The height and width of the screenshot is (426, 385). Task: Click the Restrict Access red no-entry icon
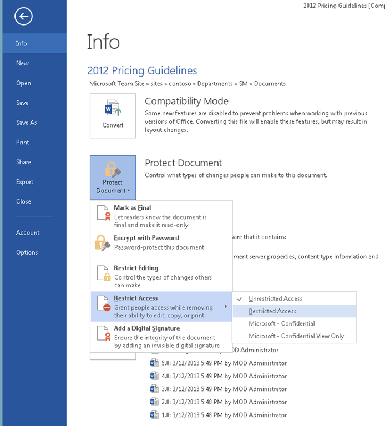[104, 303]
